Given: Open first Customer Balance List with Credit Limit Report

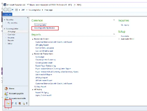Looking at the screenshot, I should 54,42.
